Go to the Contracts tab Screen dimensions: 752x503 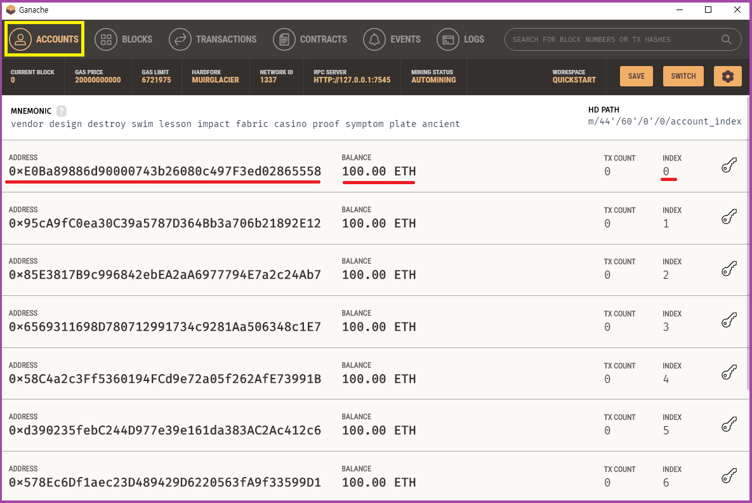(310, 39)
